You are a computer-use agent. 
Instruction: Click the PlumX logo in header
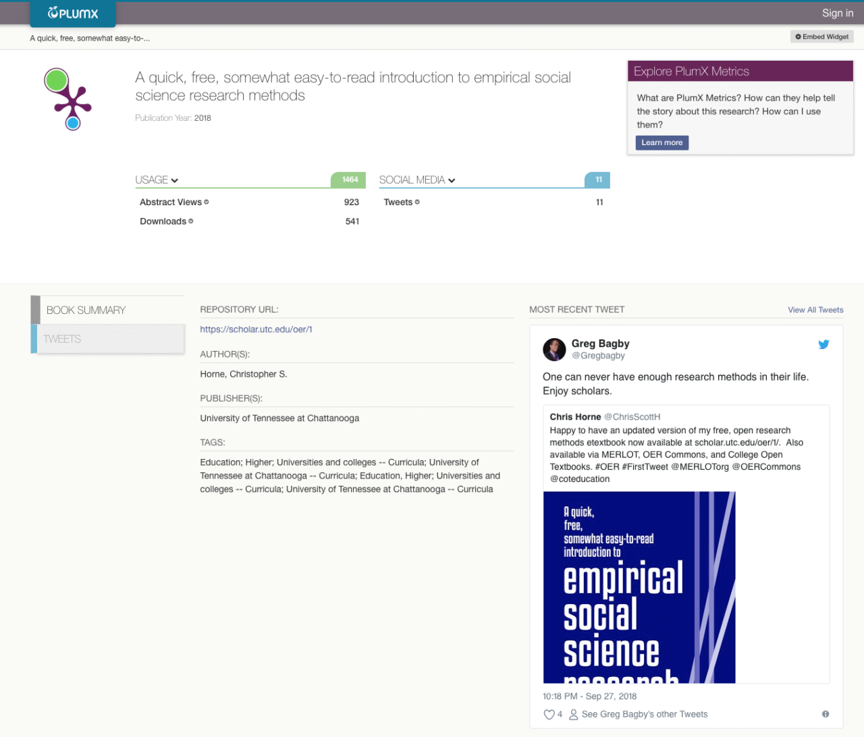[x=73, y=13]
